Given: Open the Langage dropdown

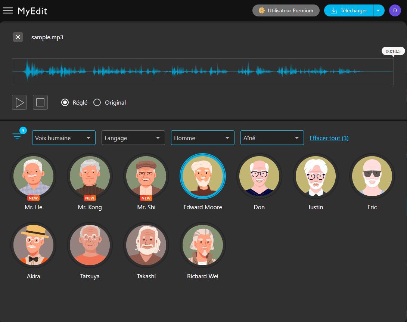Looking at the screenshot, I should click(x=133, y=137).
